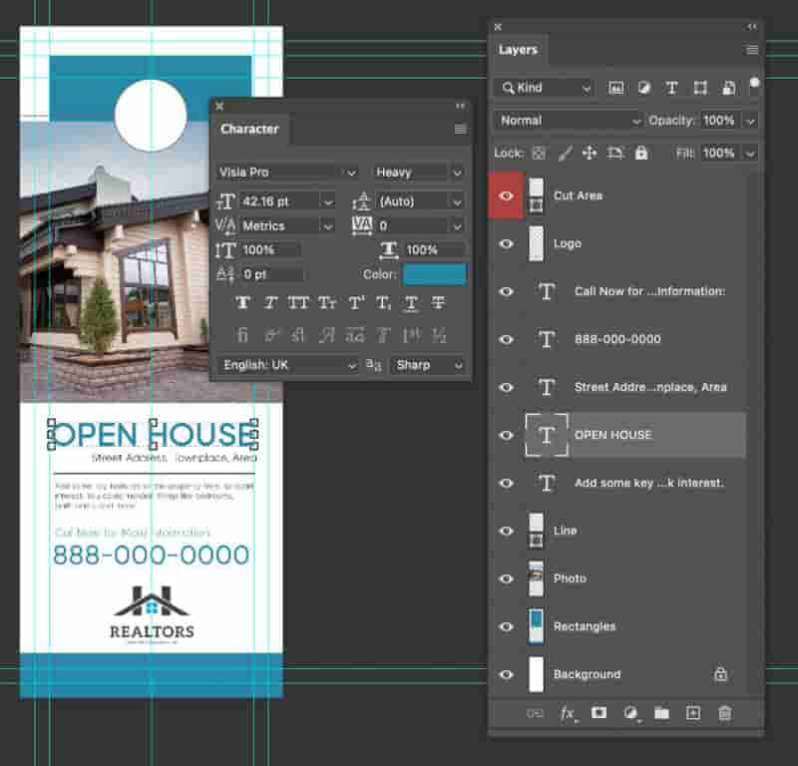
Task: Open the tracking value dropdown
Action: click(457, 226)
